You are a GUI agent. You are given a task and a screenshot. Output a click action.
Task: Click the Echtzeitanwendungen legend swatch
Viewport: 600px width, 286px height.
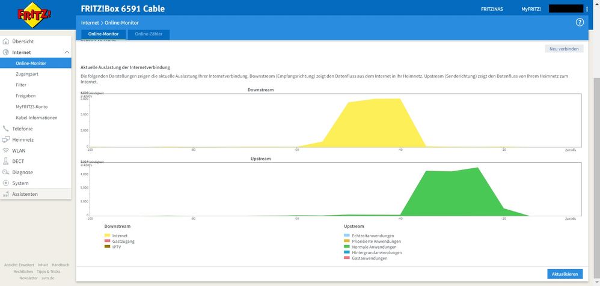tap(347, 236)
